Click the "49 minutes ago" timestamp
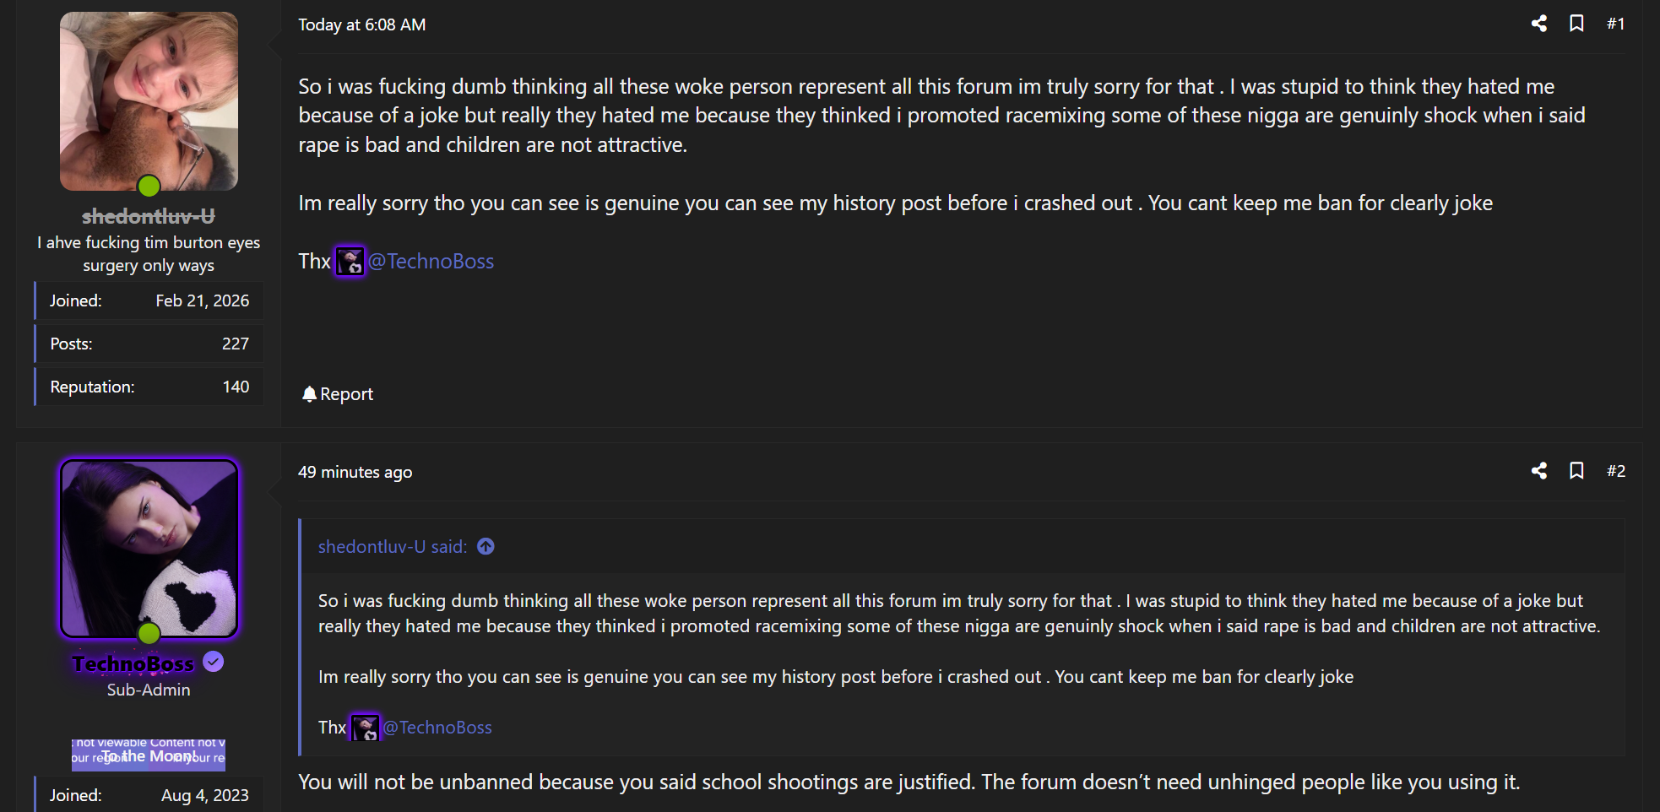 click(x=355, y=473)
